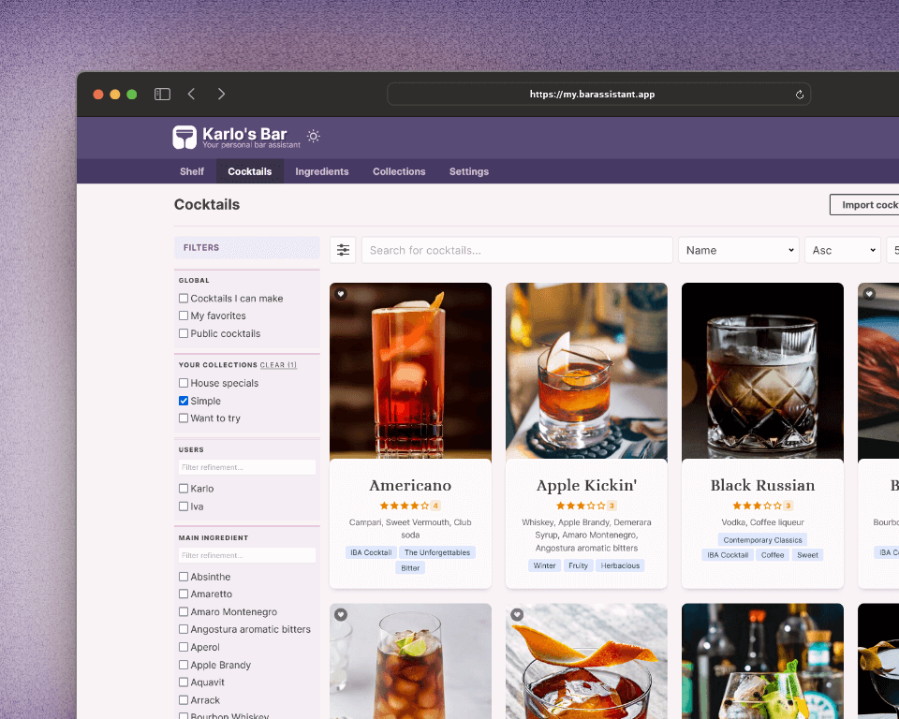Viewport: 899px width, 719px height.
Task: Open the Apple Kickin' cocktail title
Action: click(586, 485)
